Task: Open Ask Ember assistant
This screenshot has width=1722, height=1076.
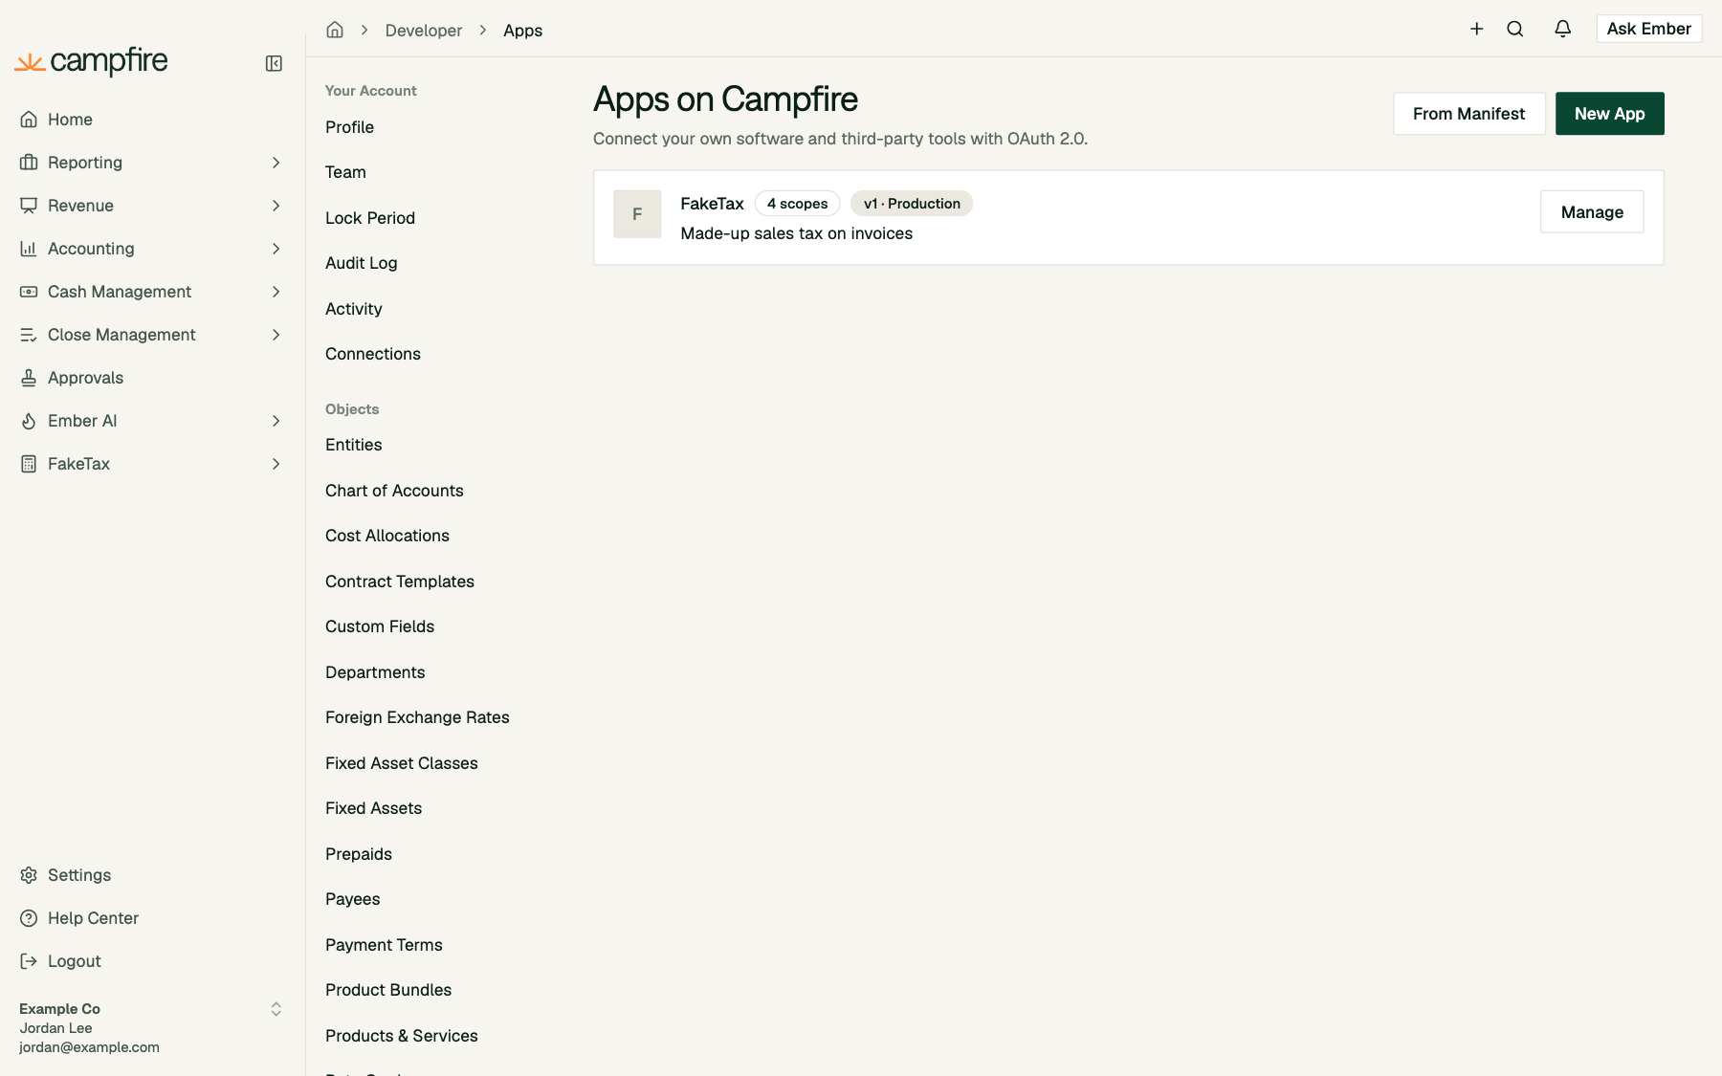Action: [x=1649, y=29]
